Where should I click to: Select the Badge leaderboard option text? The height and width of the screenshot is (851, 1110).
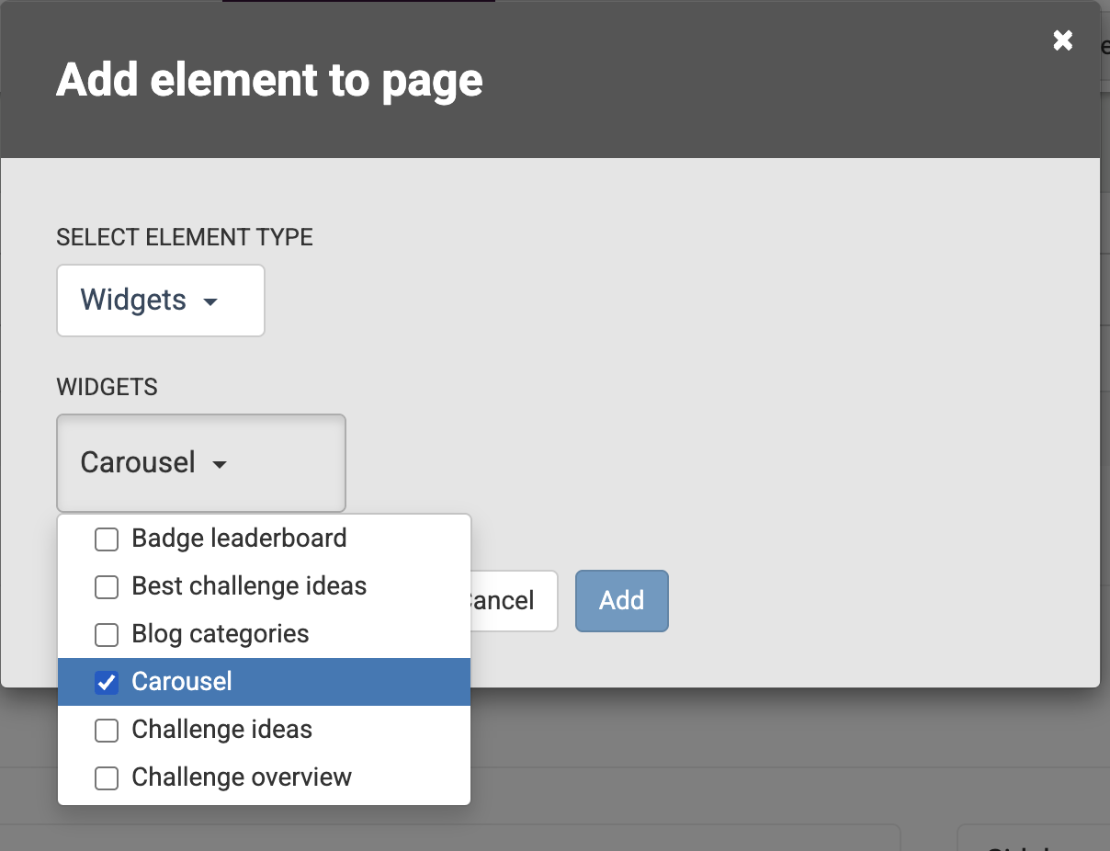coord(239,539)
